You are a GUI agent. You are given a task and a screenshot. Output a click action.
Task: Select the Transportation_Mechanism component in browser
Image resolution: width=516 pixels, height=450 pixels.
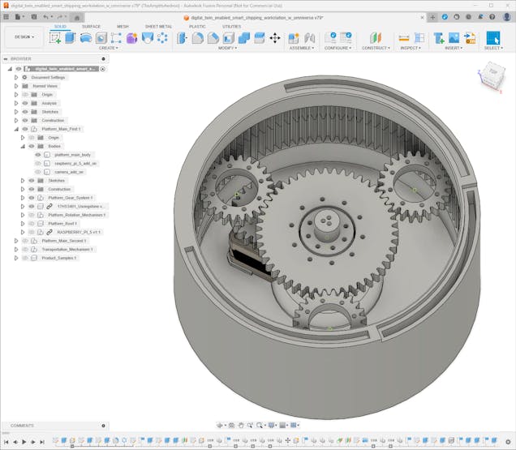[x=68, y=249]
